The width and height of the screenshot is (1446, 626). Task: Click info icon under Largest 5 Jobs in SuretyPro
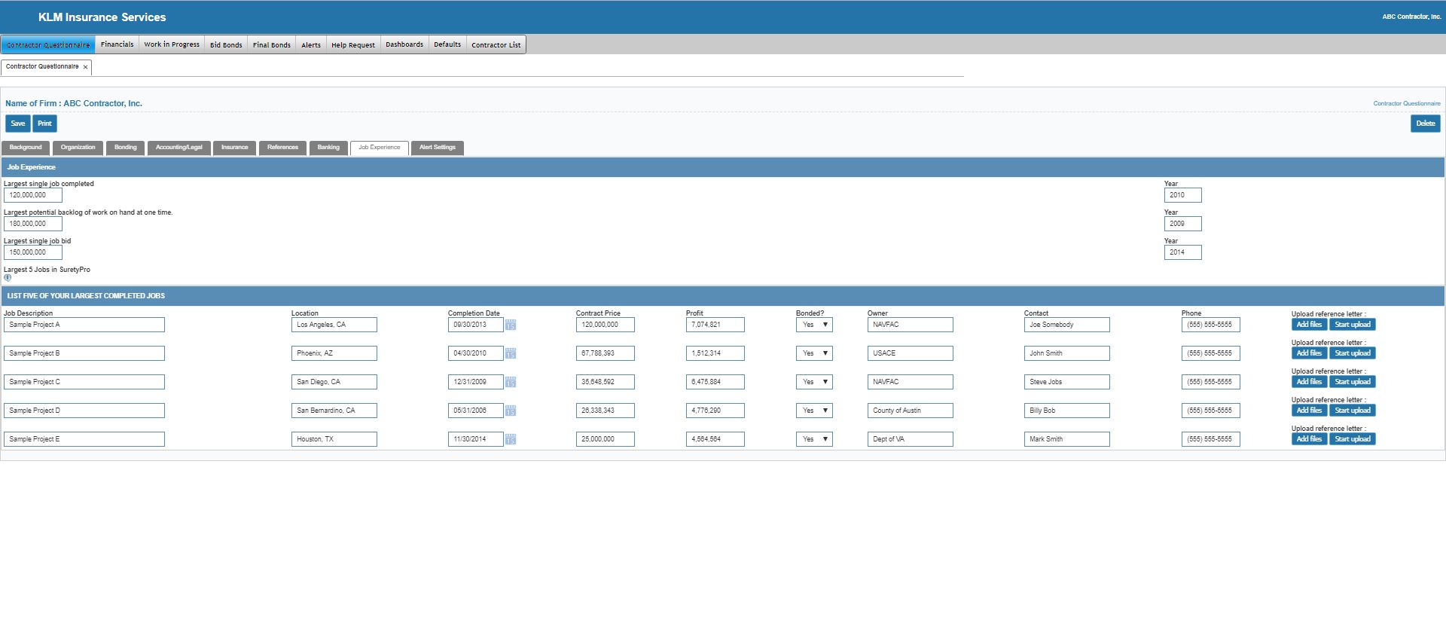click(x=8, y=278)
